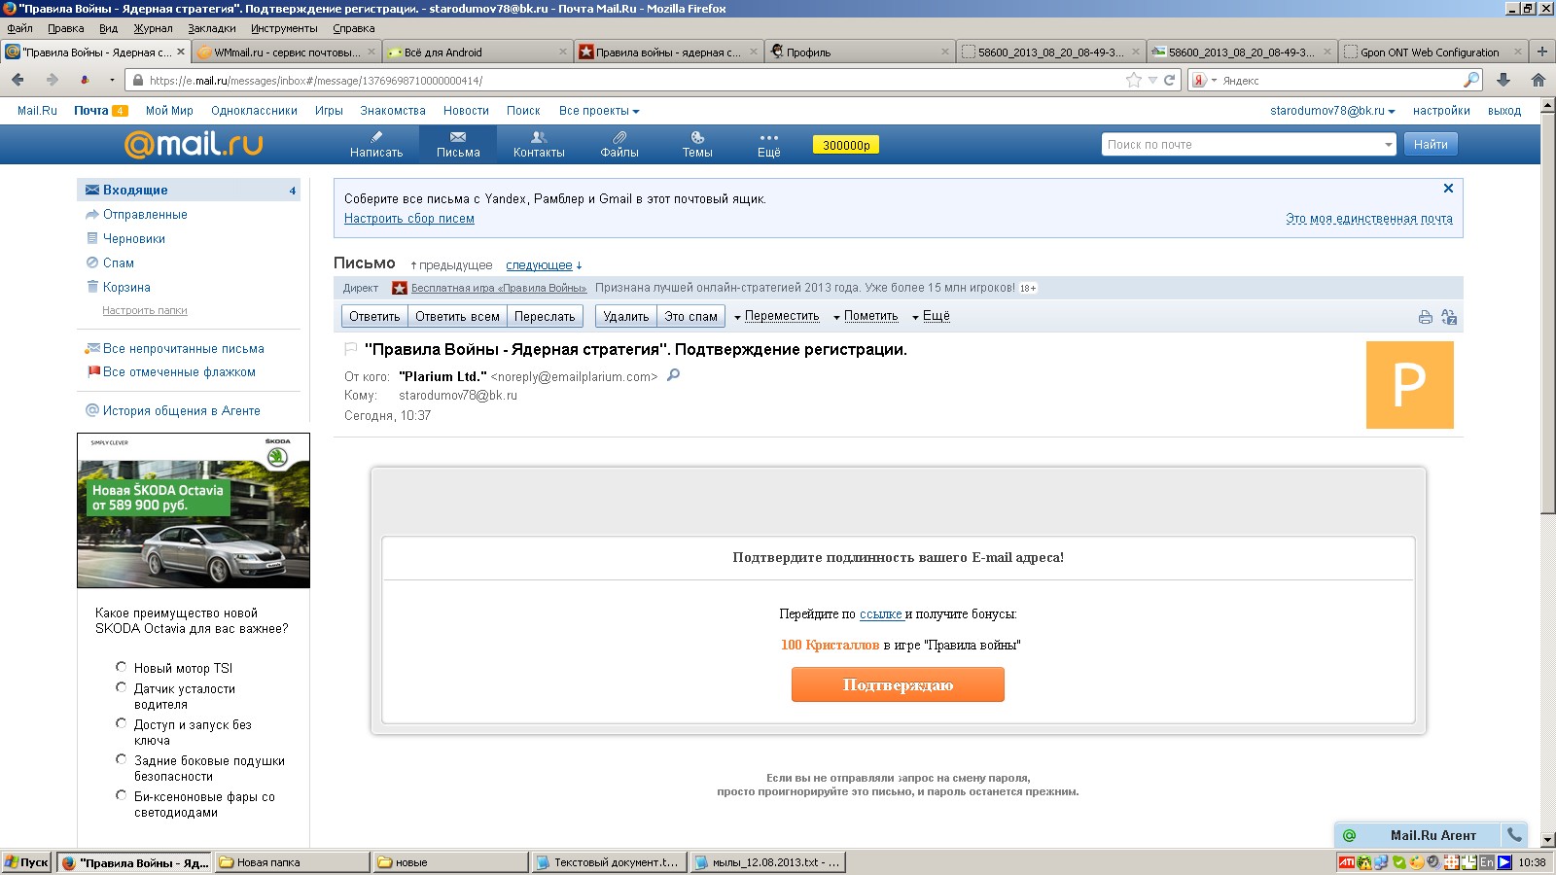Open the Спам folder
This screenshot has width=1556, height=875.
tap(118, 262)
